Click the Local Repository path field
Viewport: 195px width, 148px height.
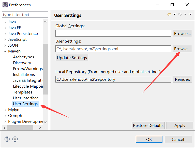click(x=113, y=79)
